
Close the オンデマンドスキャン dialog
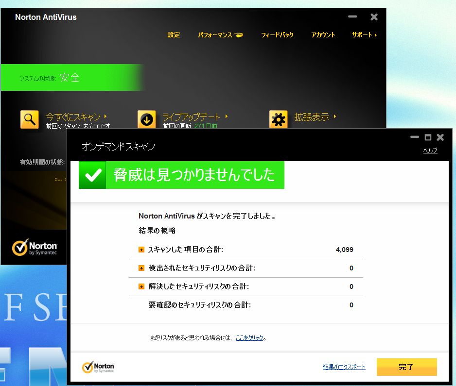[x=440, y=137]
